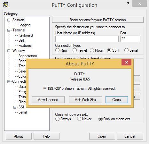Collapse the Session tree node
The height and width of the screenshot is (144, 149).
[x=9, y=20]
